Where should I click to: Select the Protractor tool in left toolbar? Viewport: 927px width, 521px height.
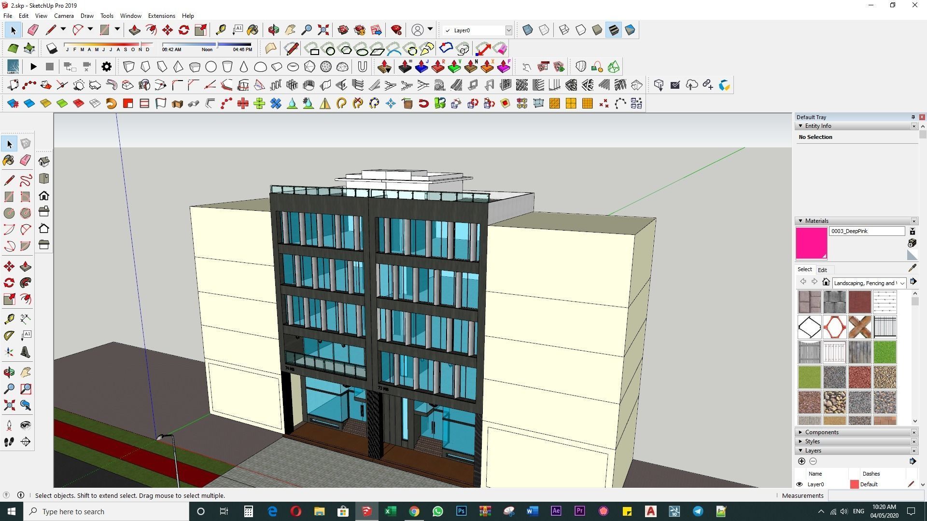pyautogui.click(x=9, y=335)
